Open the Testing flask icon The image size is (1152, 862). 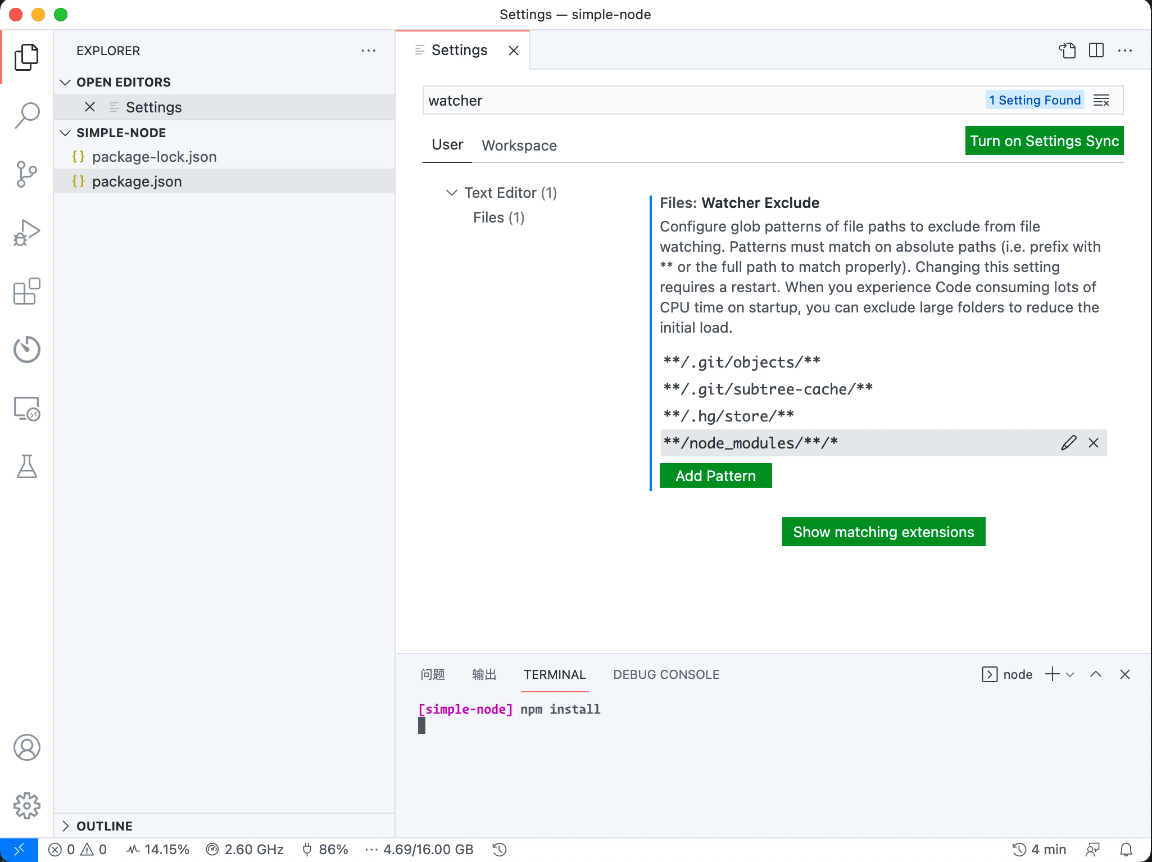26,466
